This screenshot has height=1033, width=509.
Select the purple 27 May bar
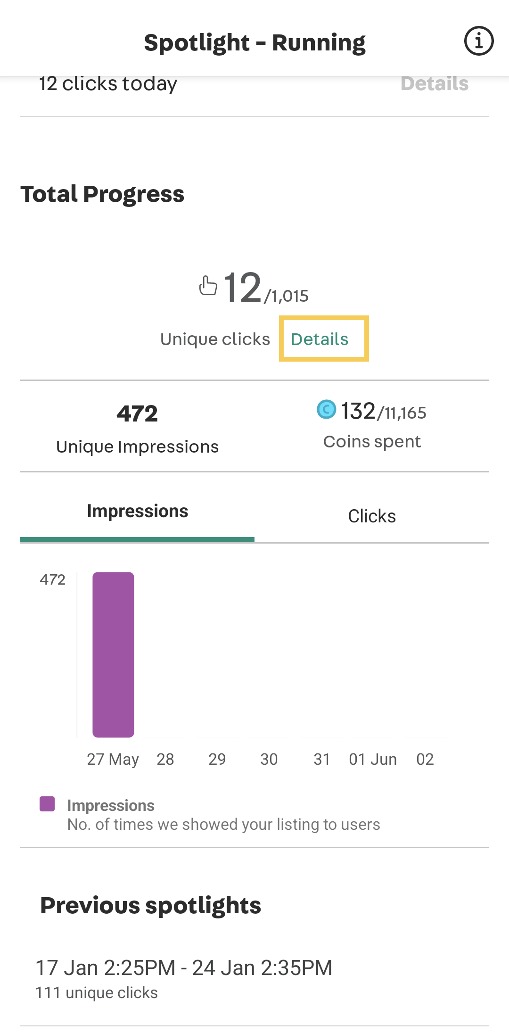coord(113,654)
